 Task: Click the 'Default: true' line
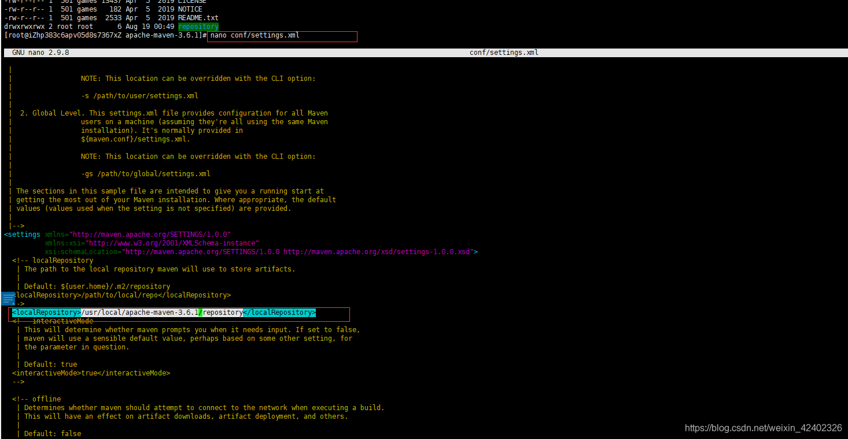point(50,364)
